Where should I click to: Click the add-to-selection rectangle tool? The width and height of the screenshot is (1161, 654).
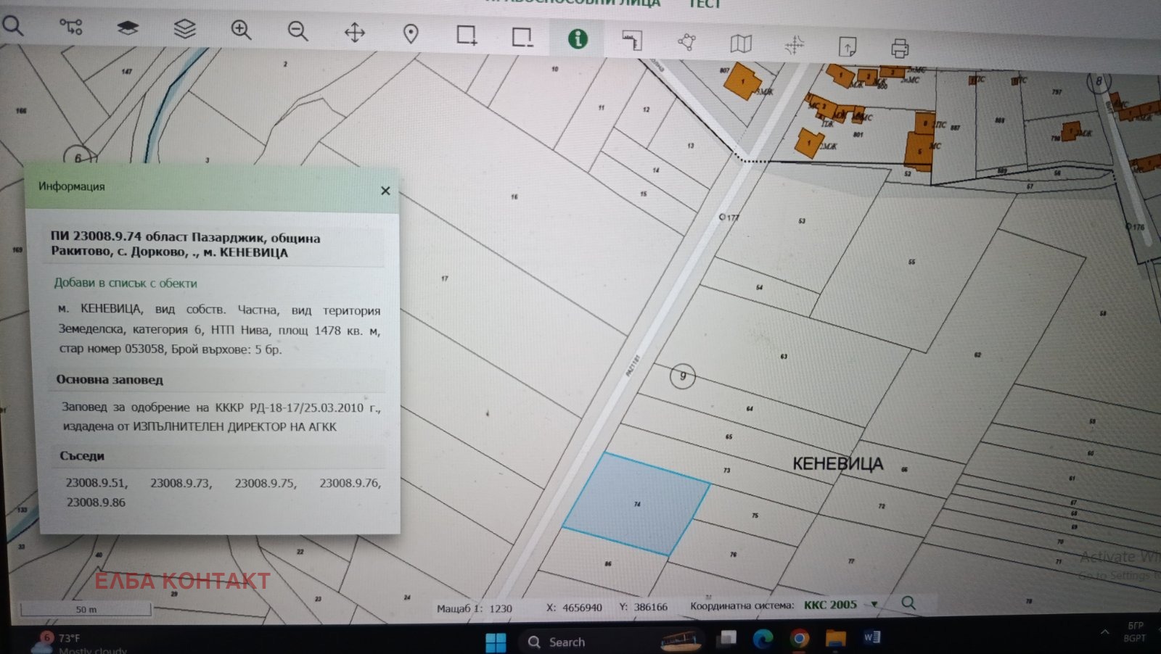(x=467, y=36)
